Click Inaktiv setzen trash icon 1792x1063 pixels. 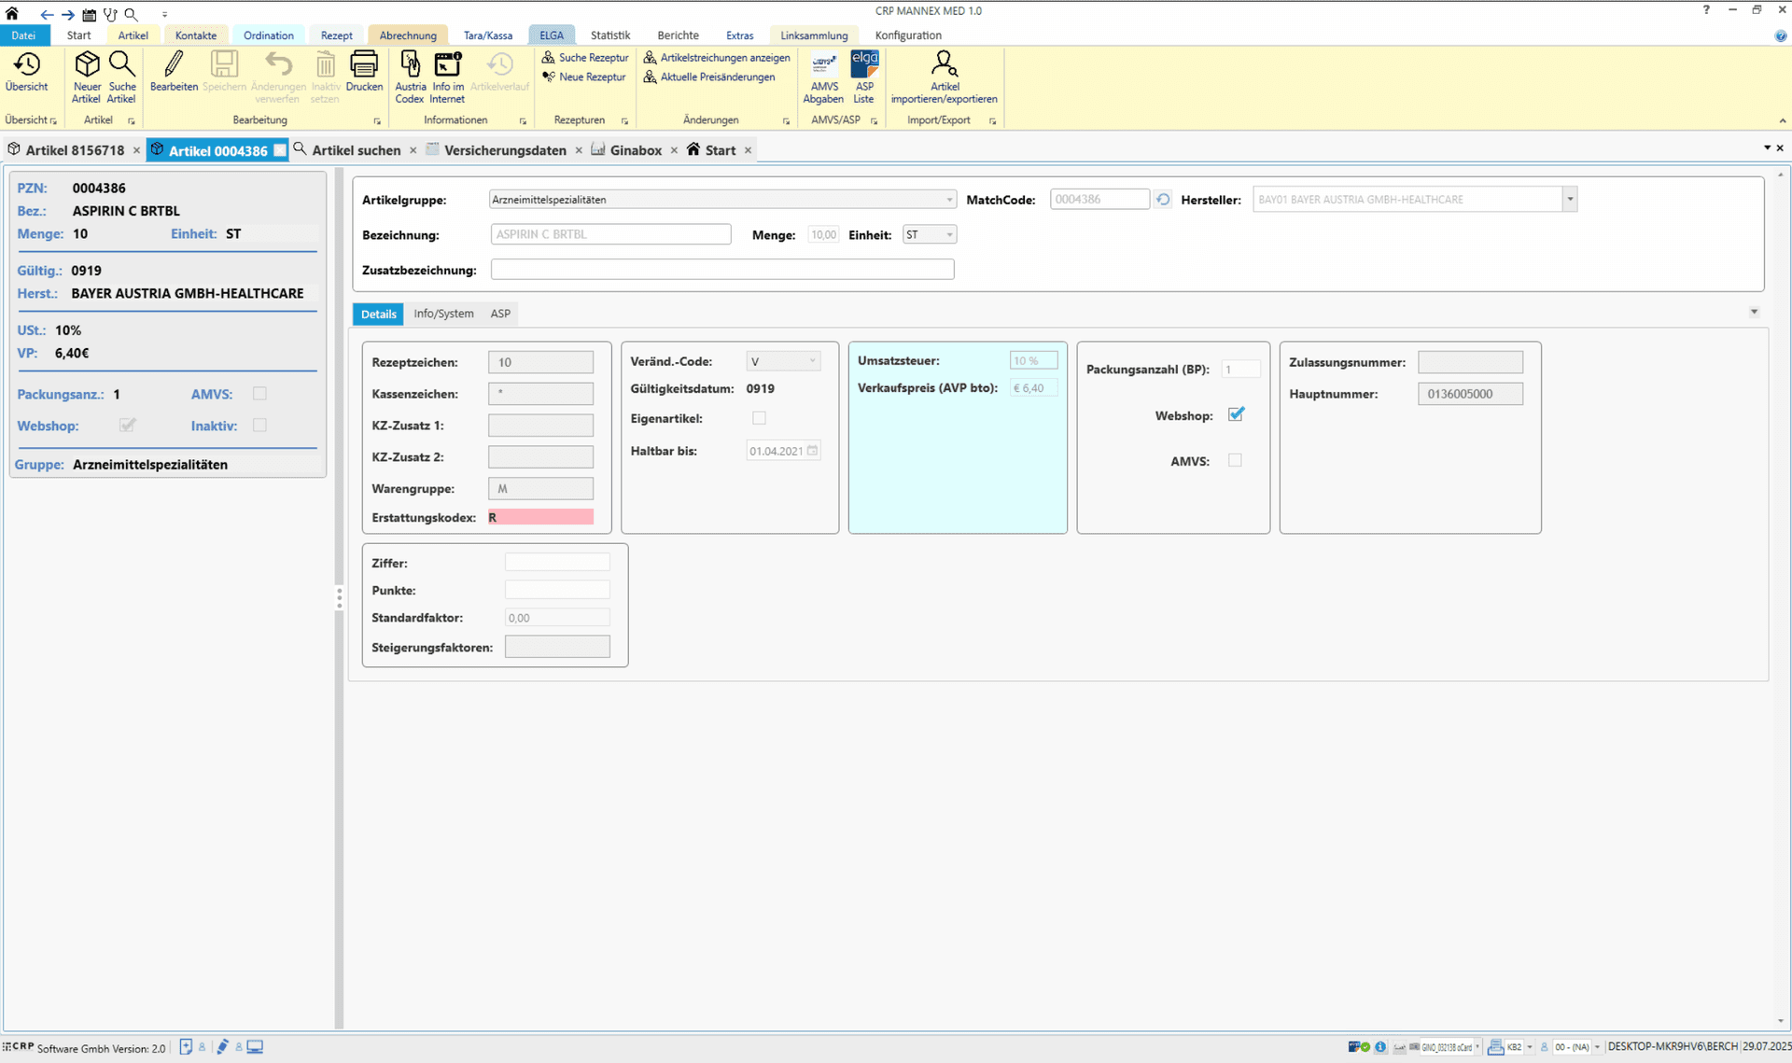[x=325, y=77]
